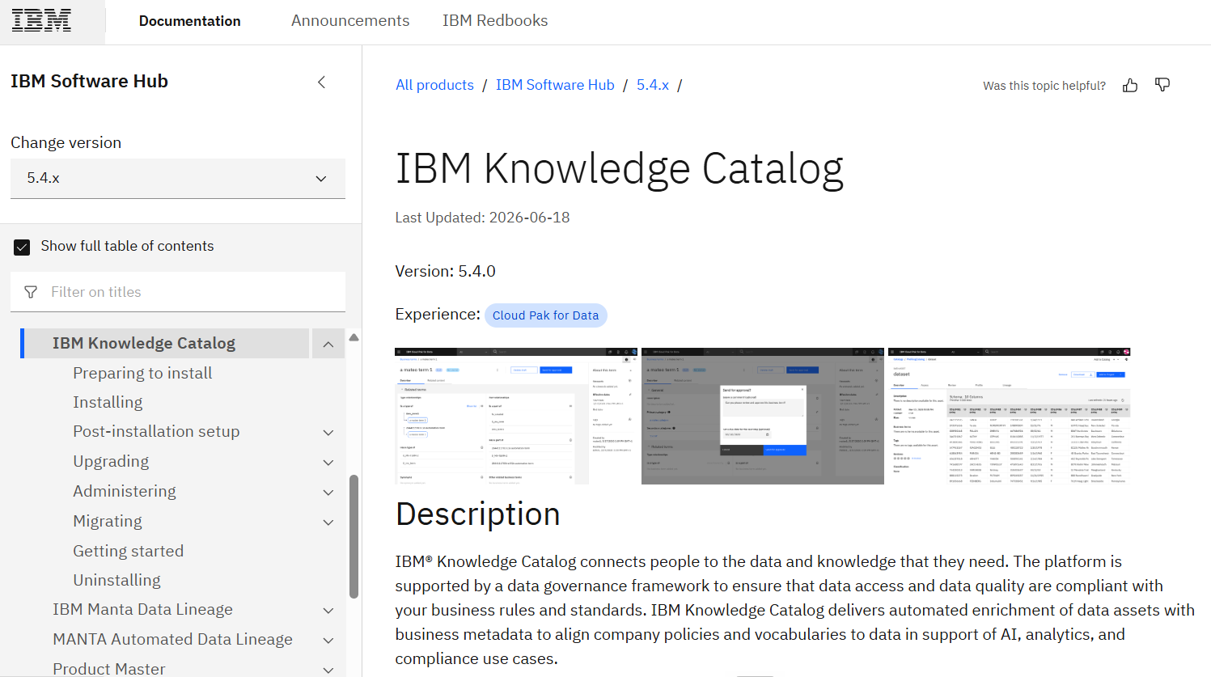Click the Description heading

coord(478,514)
